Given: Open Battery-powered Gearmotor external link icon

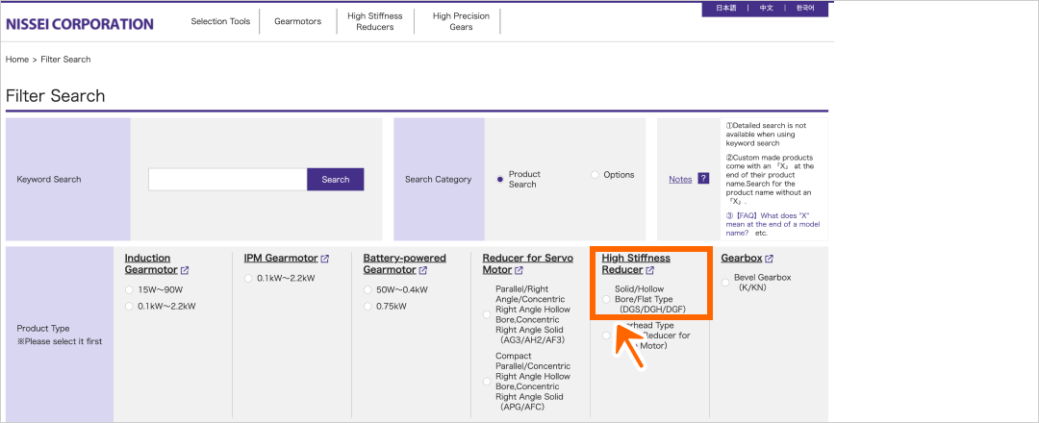Looking at the screenshot, I should click(x=424, y=271).
